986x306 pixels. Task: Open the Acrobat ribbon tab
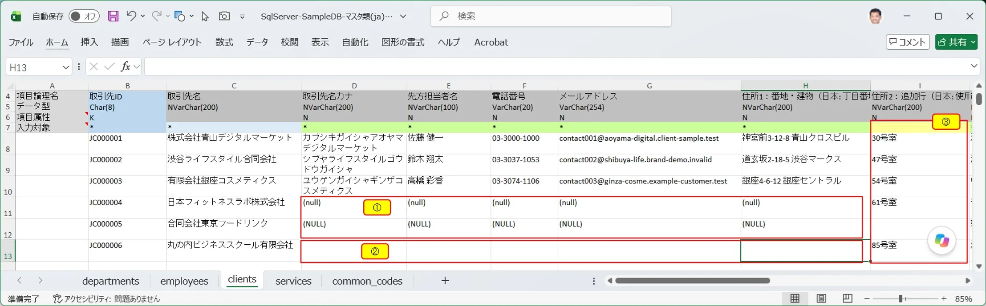[x=491, y=42]
